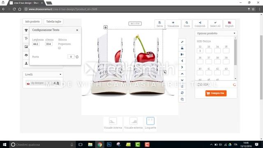Click the price refresh spinner icon
Viewport: 263px width, 148px height.
click(x=234, y=85)
